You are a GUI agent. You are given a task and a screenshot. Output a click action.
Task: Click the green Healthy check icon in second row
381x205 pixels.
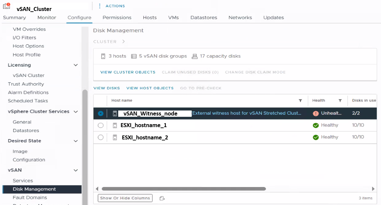coord(316,125)
